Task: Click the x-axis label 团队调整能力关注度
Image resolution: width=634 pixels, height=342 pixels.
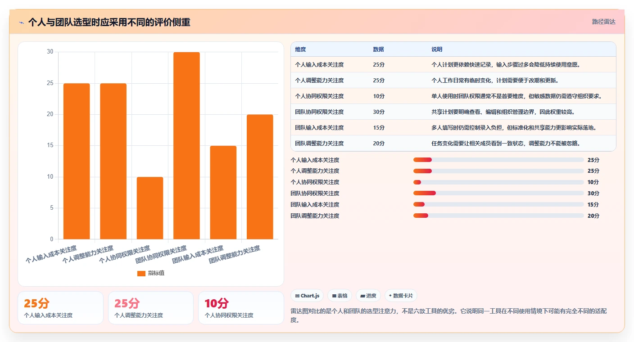Action: tap(235, 255)
